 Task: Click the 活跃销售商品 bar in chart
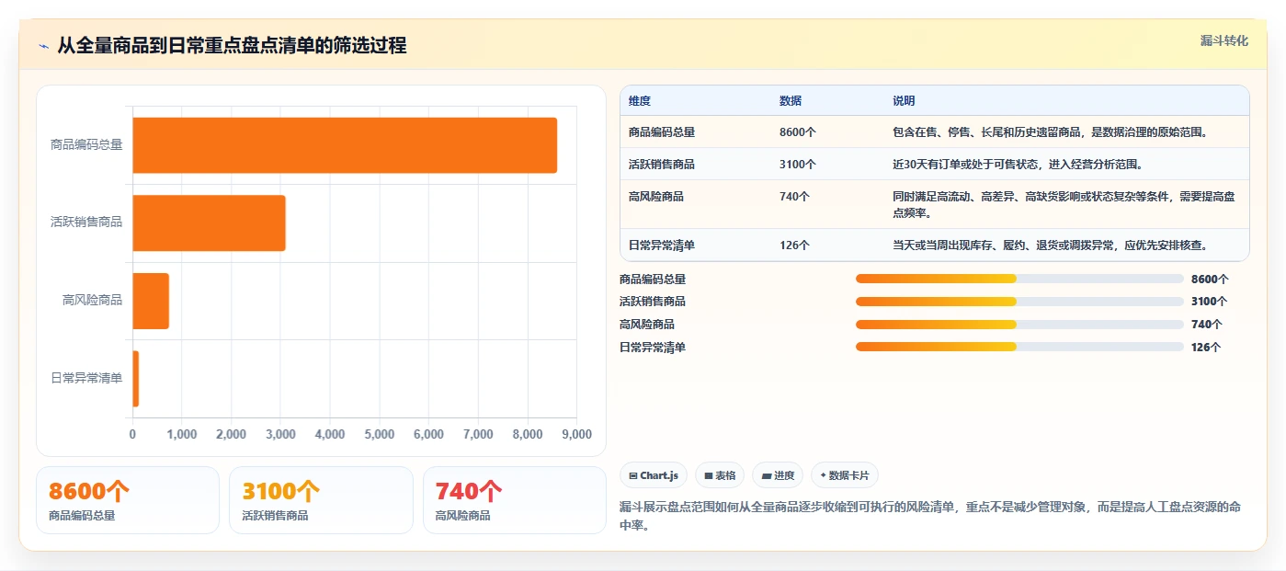209,223
